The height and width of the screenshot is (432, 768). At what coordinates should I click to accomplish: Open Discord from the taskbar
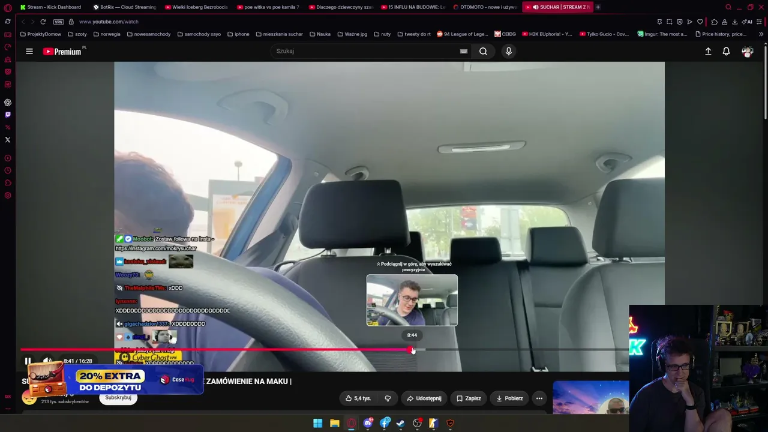tap(368, 424)
